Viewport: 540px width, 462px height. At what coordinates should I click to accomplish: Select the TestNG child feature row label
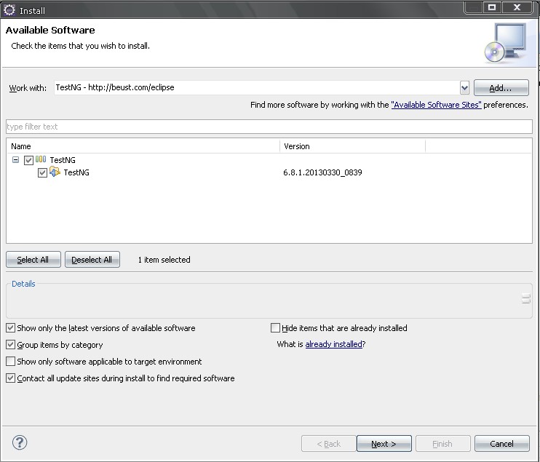point(76,172)
